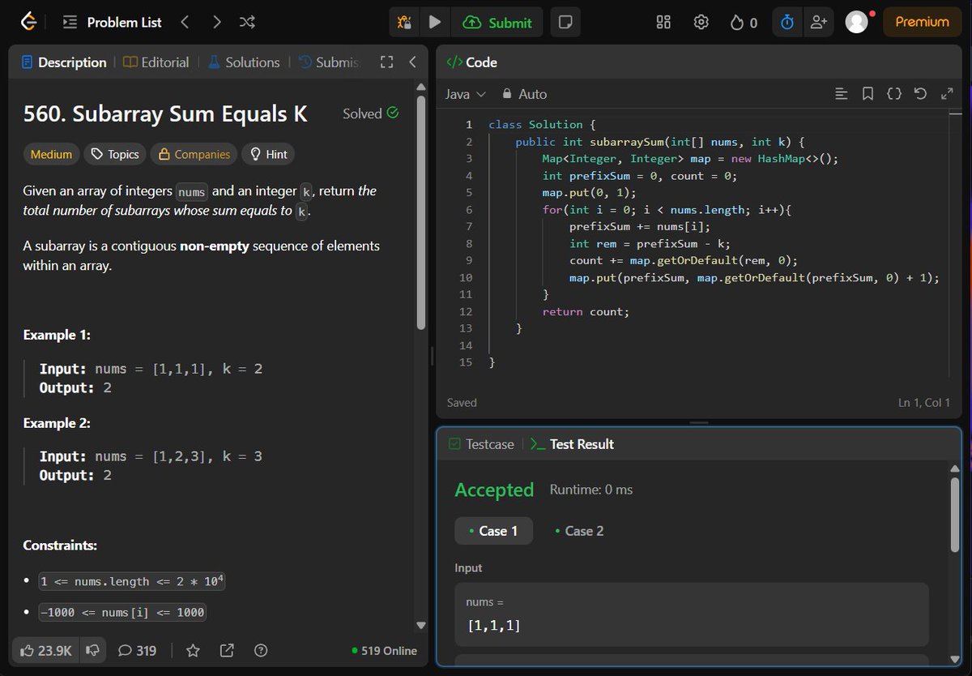Switch to the Description tab
This screenshot has height=676, width=972.
(64, 62)
